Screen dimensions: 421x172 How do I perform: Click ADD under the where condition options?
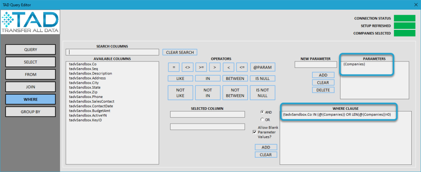(266, 147)
